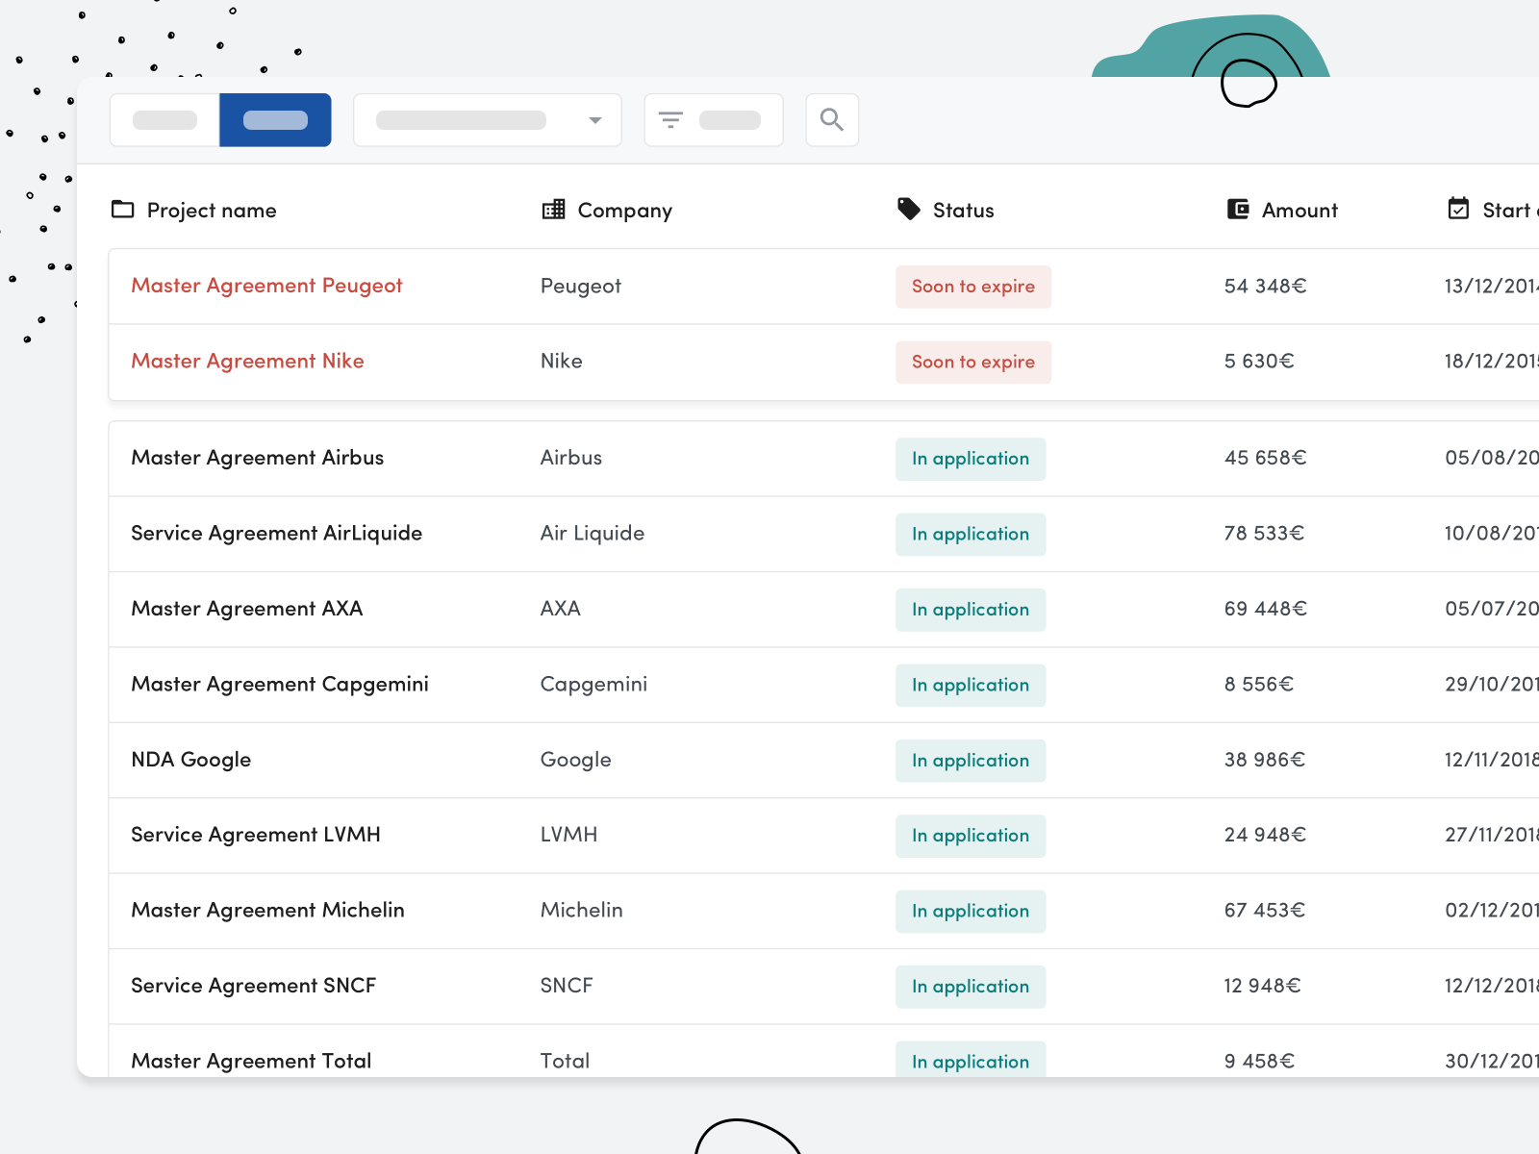Sort by Status column header
Image resolution: width=1539 pixels, height=1154 pixels.
click(x=963, y=211)
